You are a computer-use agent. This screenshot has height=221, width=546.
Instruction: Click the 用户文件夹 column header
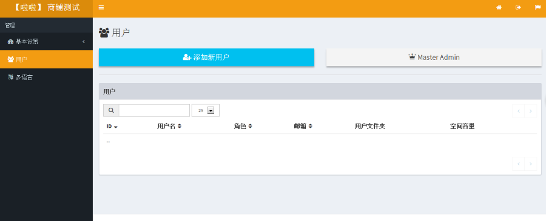tap(370, 127)
